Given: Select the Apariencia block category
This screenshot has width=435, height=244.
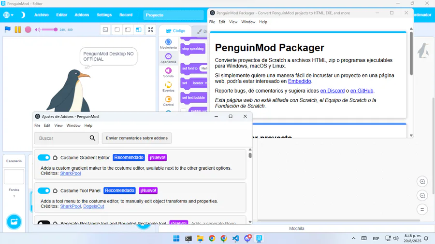Looking at the screenshot, I should click(x=168, y=58).
